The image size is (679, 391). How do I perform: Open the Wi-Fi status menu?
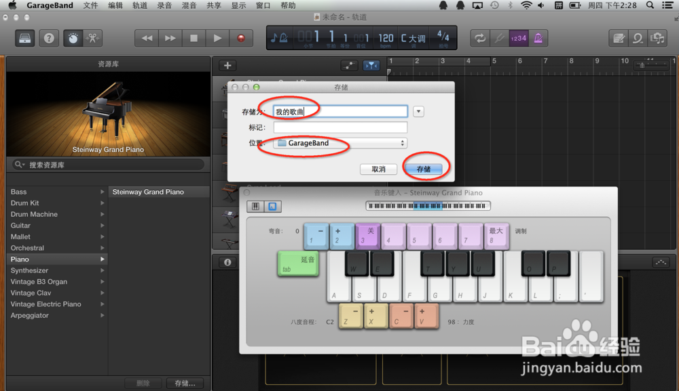(x=526, y=5)
